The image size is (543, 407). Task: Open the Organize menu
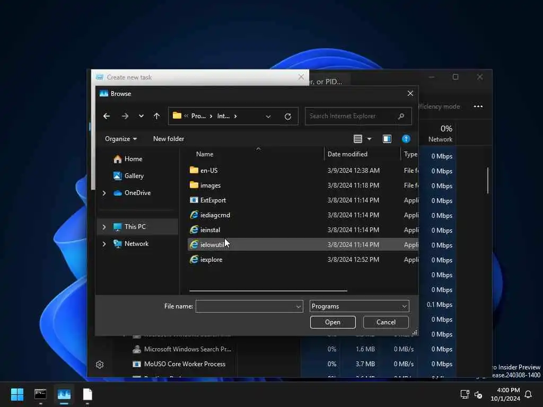pos(121,139)
